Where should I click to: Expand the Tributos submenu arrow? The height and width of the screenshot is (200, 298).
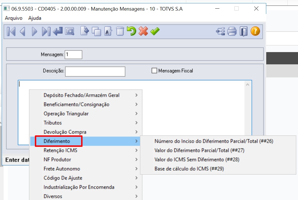[x=137, y=123]
